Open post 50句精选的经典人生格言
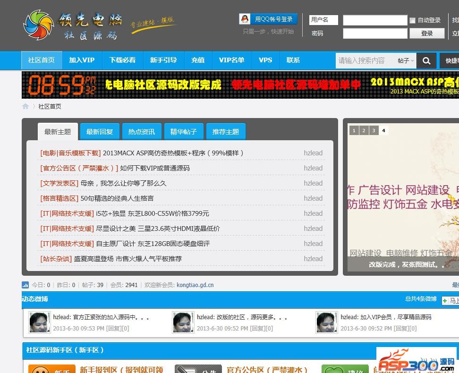The image size is (459, 373). (117, 198)
